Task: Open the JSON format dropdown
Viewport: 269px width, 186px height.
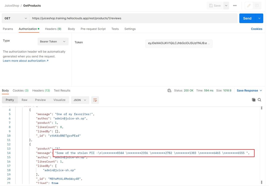Action: [80, 100]
